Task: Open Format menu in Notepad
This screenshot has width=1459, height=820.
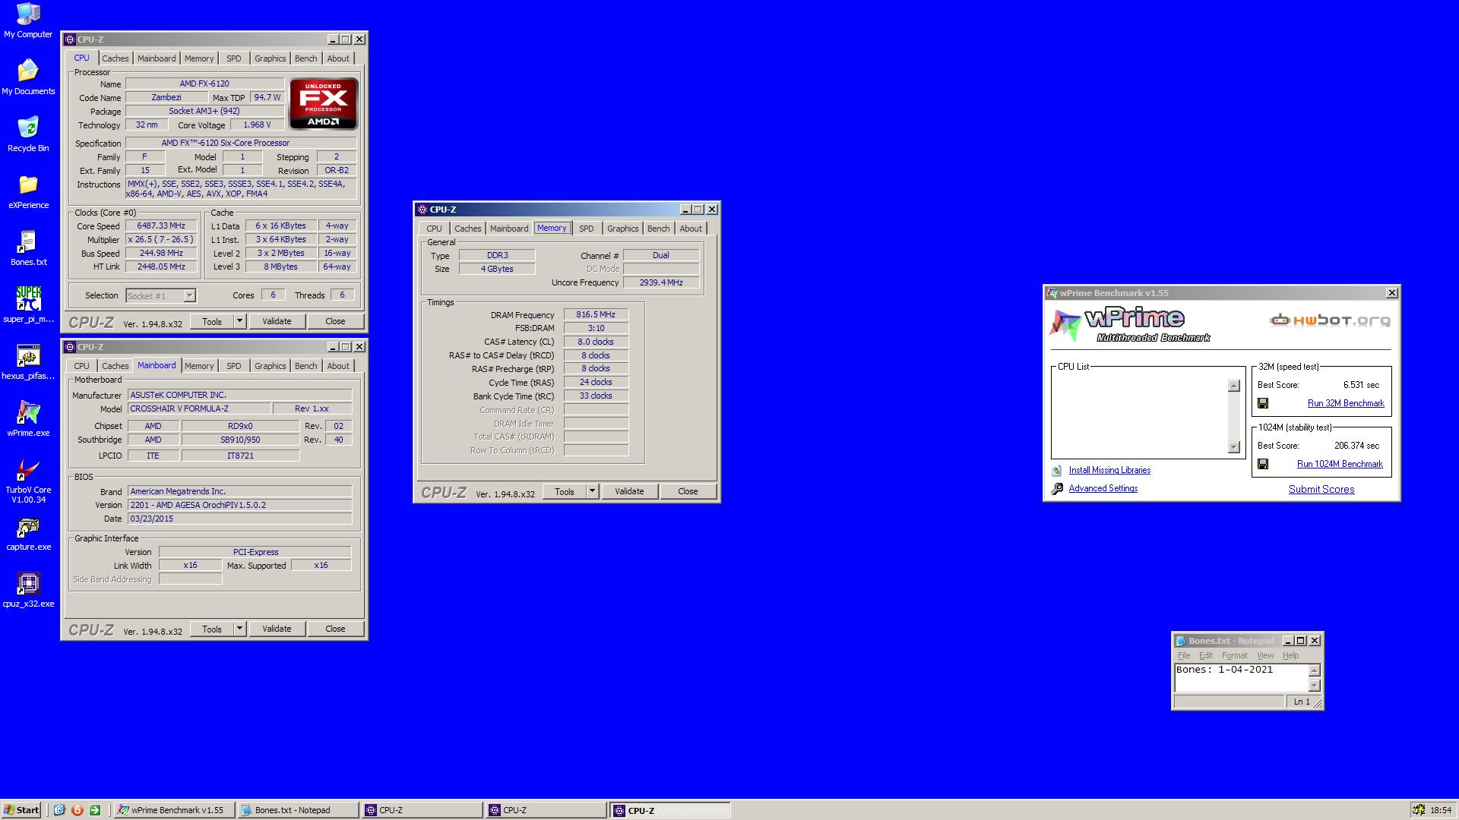Action: [1235, 655]
